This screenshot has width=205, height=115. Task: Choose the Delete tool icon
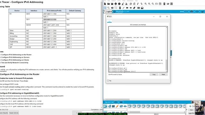[x=112, y=8]
